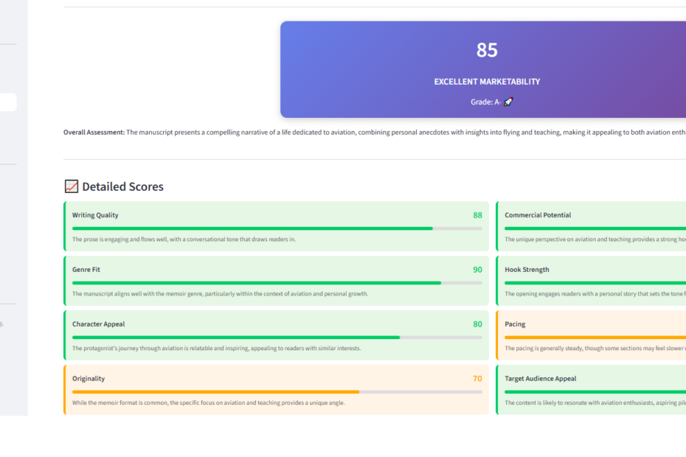The width and height of the screenshot is (686, 457).
Task: Click the chart icon beside Detailed Scores
Action: [72, 186]
